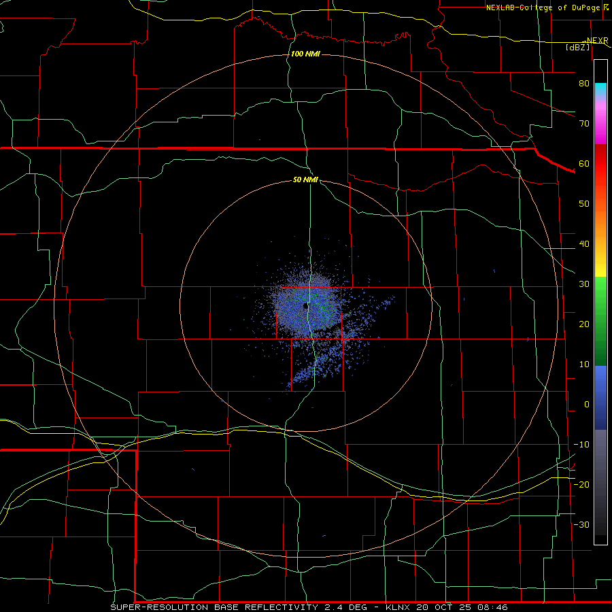Click the [dBZ] legend unit label
This screenshot has width=612, height=612.
[x=577, y=47]
